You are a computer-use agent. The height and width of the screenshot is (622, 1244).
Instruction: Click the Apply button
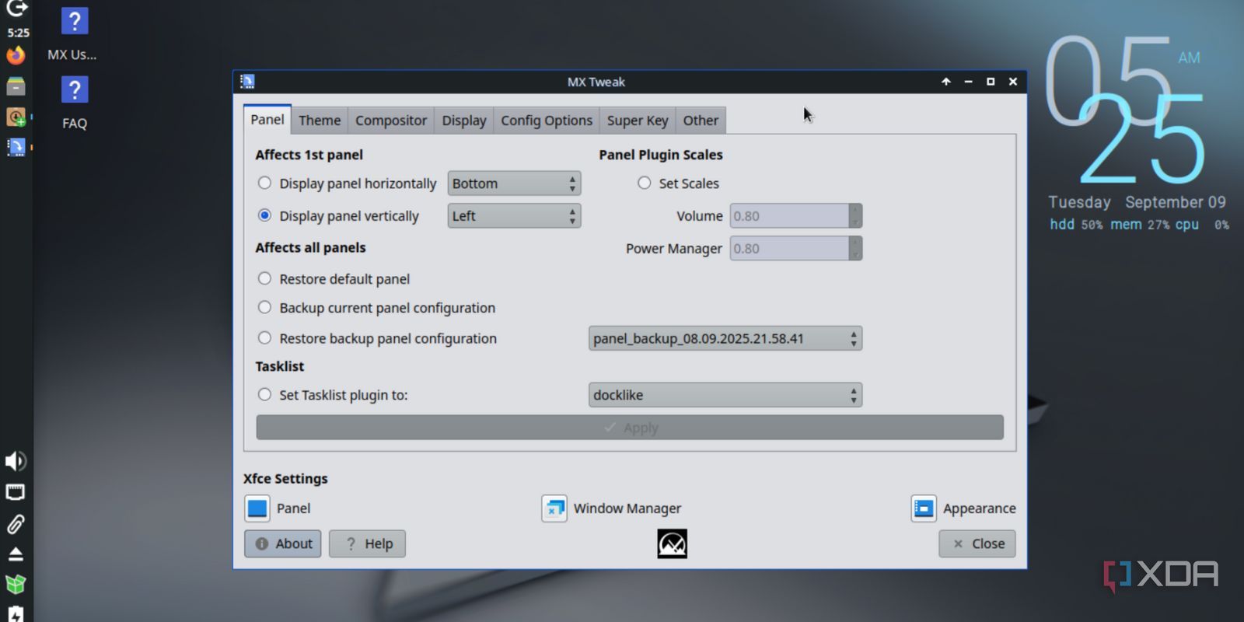click(x=630, y=428)
